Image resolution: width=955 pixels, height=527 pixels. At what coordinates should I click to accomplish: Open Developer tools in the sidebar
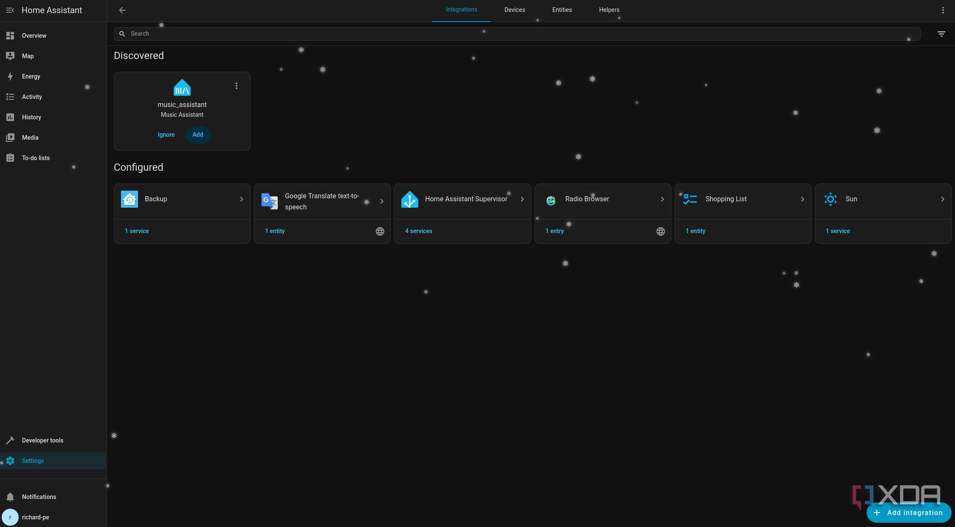click(42, 440)
